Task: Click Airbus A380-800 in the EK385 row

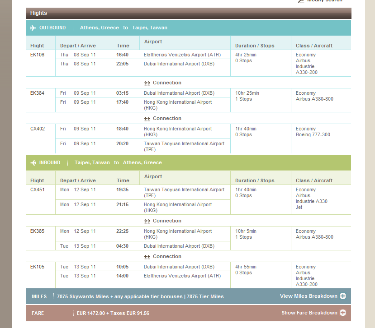Action: pos(314,237)
